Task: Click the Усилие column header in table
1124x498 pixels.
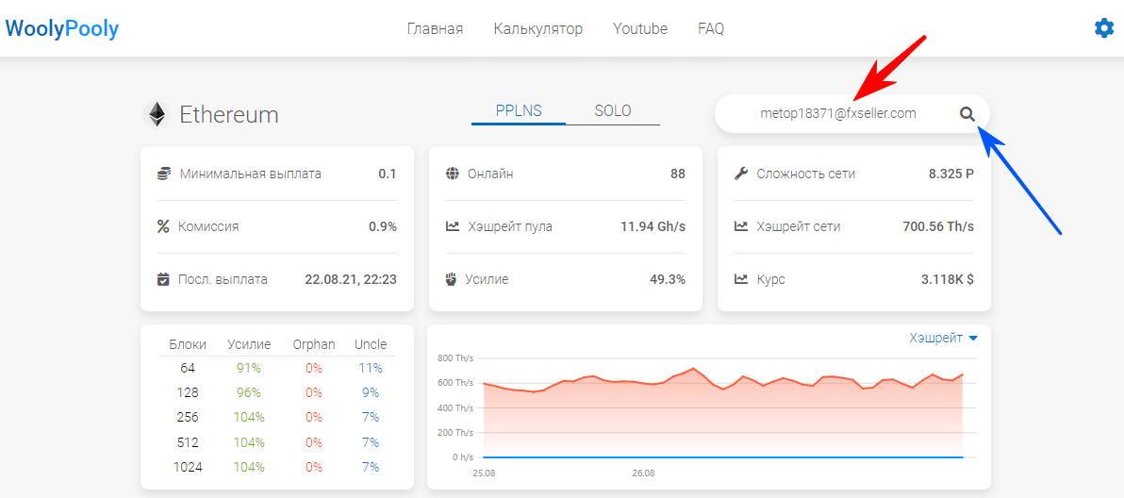Action: pos(249,344)
